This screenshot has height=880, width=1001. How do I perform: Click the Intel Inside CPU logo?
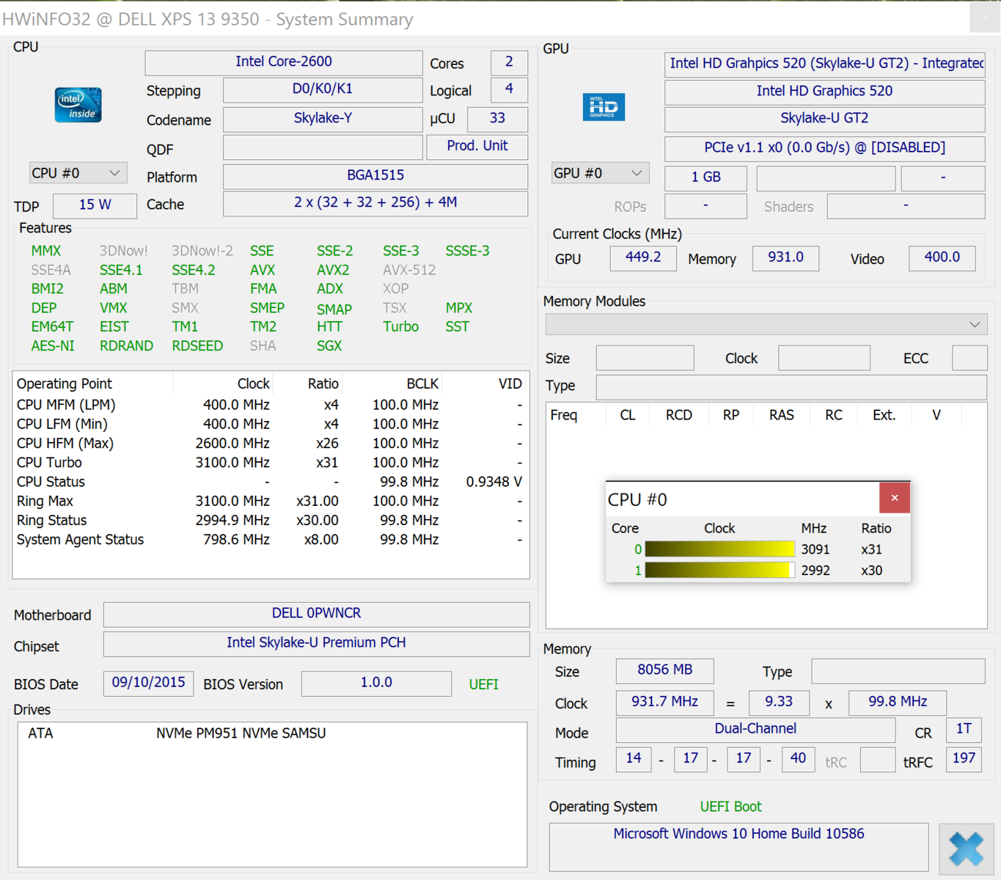(x=78, y=105)
